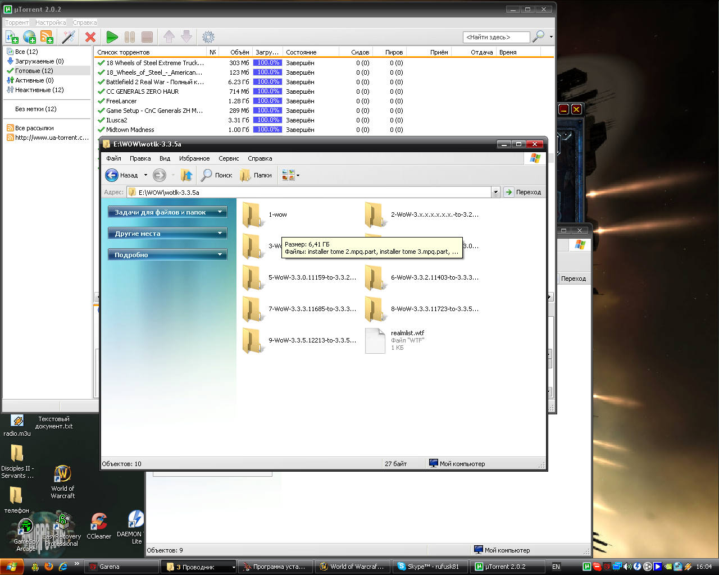Viewport: 719px width, 575px height.
Task: Expand the address bar dropdown arrow
Action: click(495, 192)
